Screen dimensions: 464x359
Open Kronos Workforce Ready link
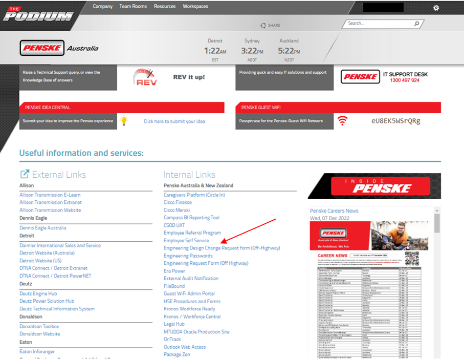[x=189, y=309]
